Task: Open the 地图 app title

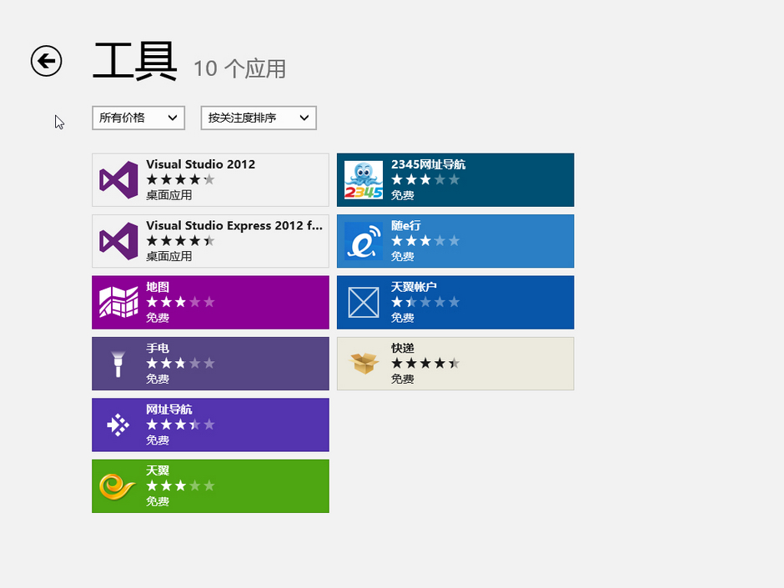Action: point(158,287)
